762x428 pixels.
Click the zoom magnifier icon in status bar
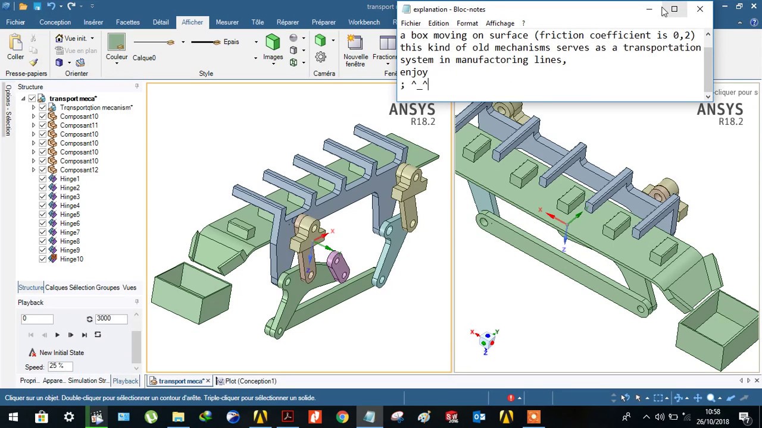point(711,398)
